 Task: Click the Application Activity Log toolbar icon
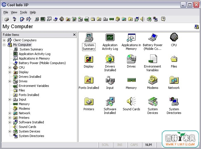[x=43, y=19]
